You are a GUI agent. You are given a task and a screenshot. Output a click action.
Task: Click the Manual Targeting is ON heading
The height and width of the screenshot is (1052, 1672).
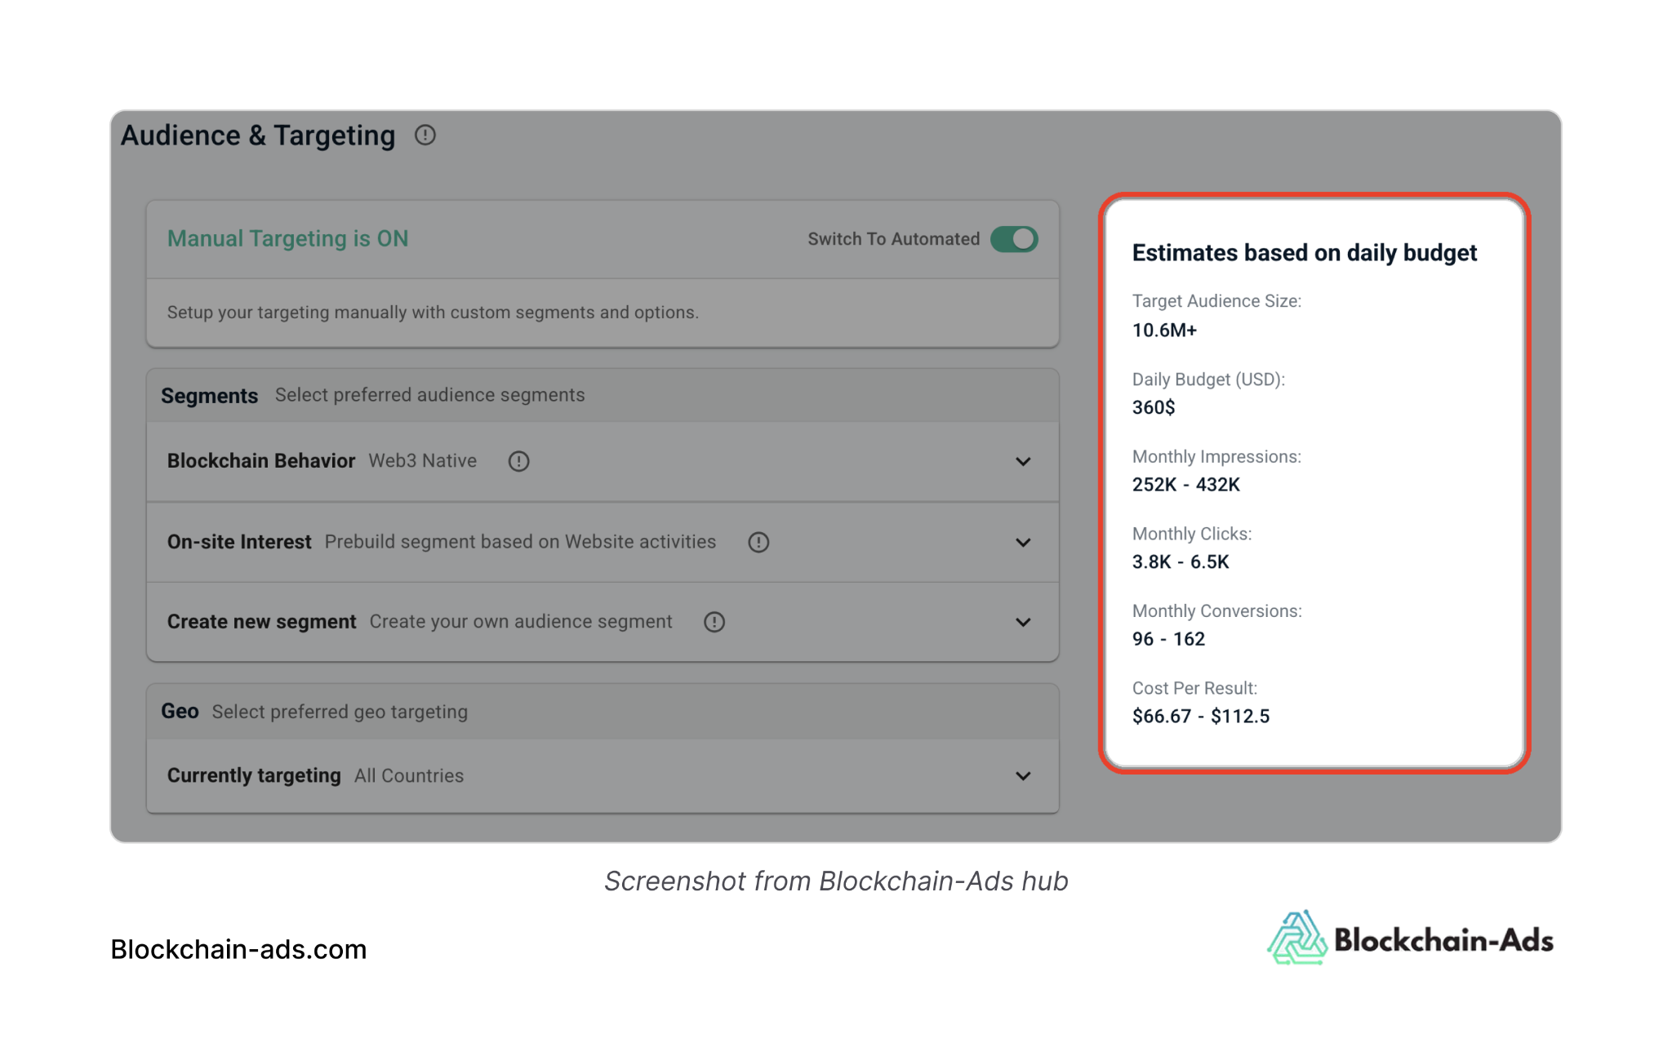pyautogui.click(x=287, y=238)
